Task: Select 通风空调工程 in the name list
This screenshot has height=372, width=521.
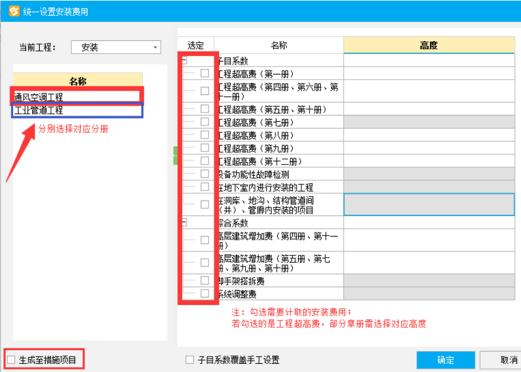Action: pos(77,97)
